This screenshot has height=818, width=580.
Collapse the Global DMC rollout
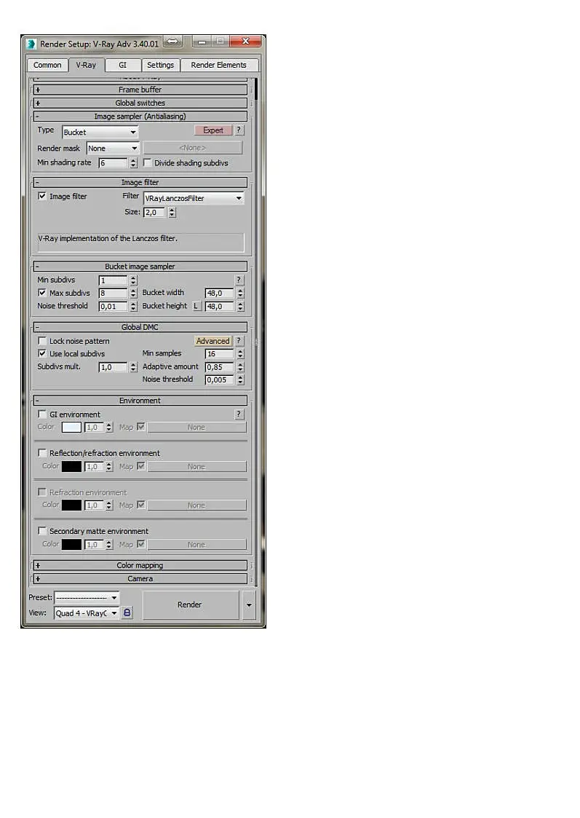[x=140, y=328]
